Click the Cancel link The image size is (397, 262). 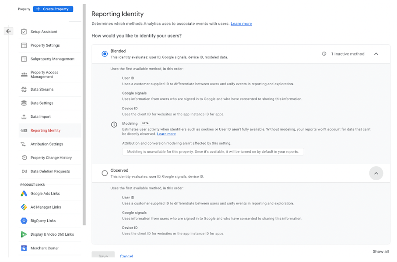coord(126,256)
